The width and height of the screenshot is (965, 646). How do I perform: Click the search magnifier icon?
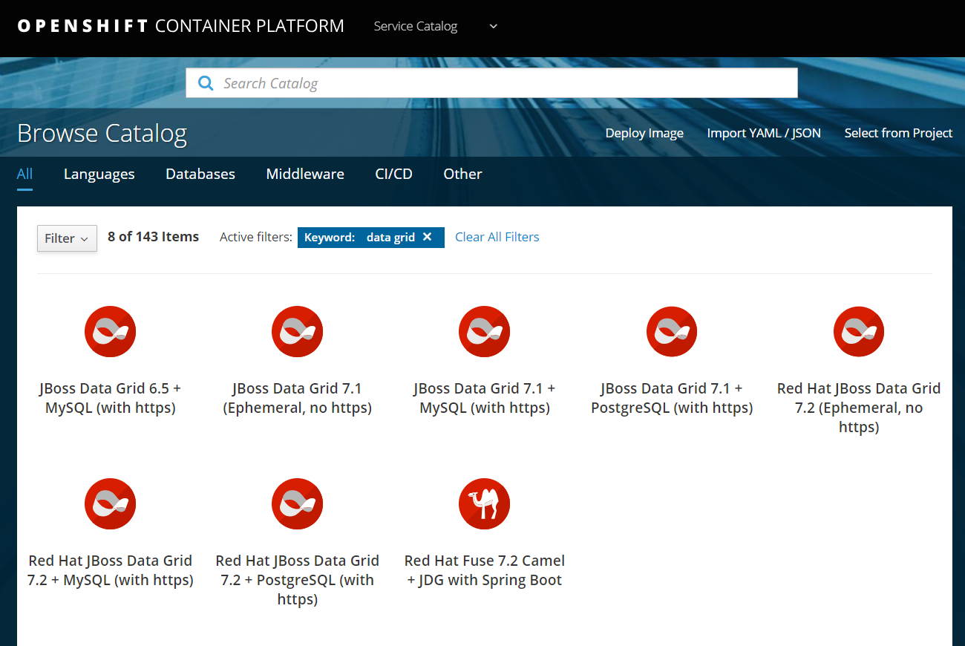click(x=206, y=83)
